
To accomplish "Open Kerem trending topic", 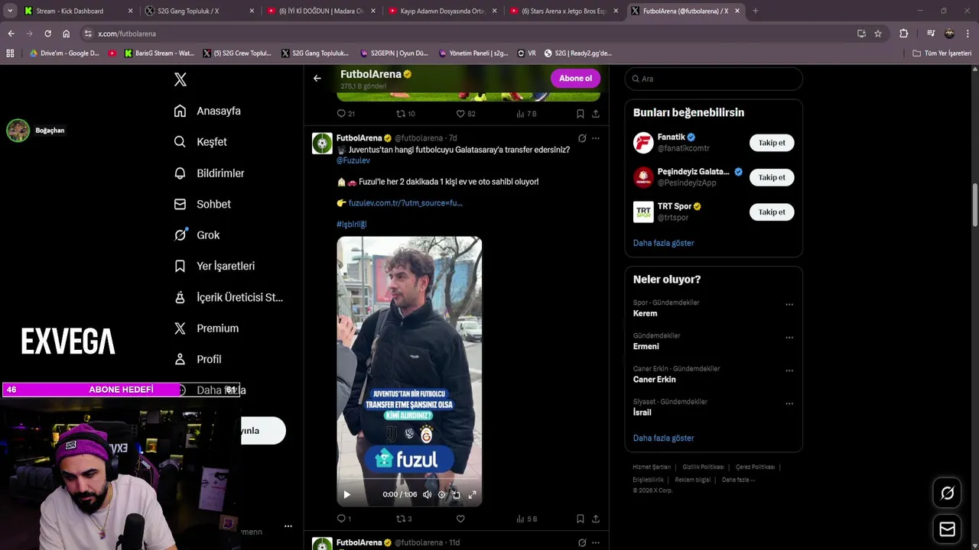I will point(645,313).
